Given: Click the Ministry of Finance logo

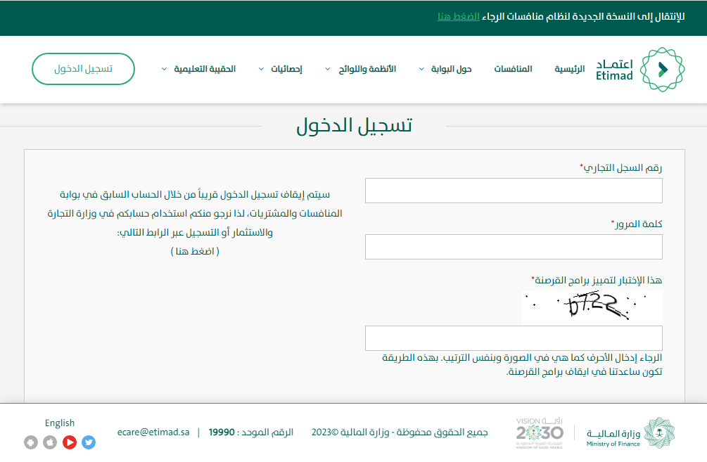Looking at the screenshot, I should click(630, 432).
